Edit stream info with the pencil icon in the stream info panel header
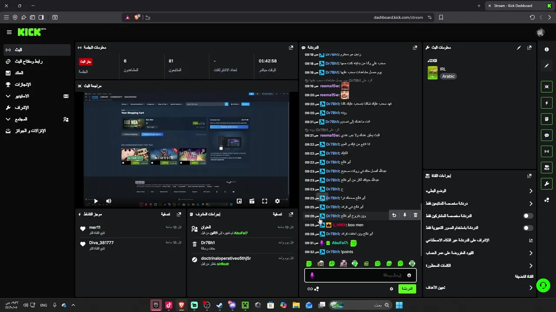The height and width of the screenshot is (312, 556). [519, 48]
